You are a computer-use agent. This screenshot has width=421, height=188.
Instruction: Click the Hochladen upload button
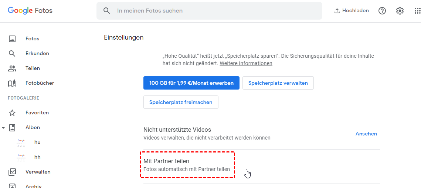click(352, 11)
